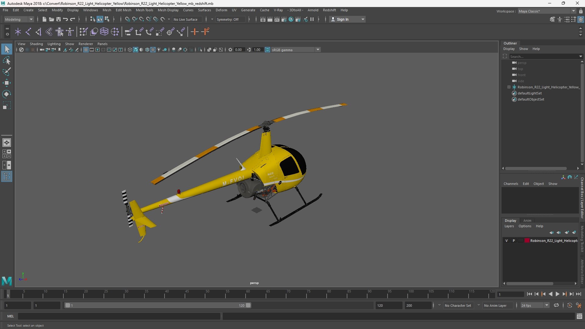This screenshot has height=329, width=585.
Task: Click the Set Key plus shelf icon
Action: pos(194,32)
